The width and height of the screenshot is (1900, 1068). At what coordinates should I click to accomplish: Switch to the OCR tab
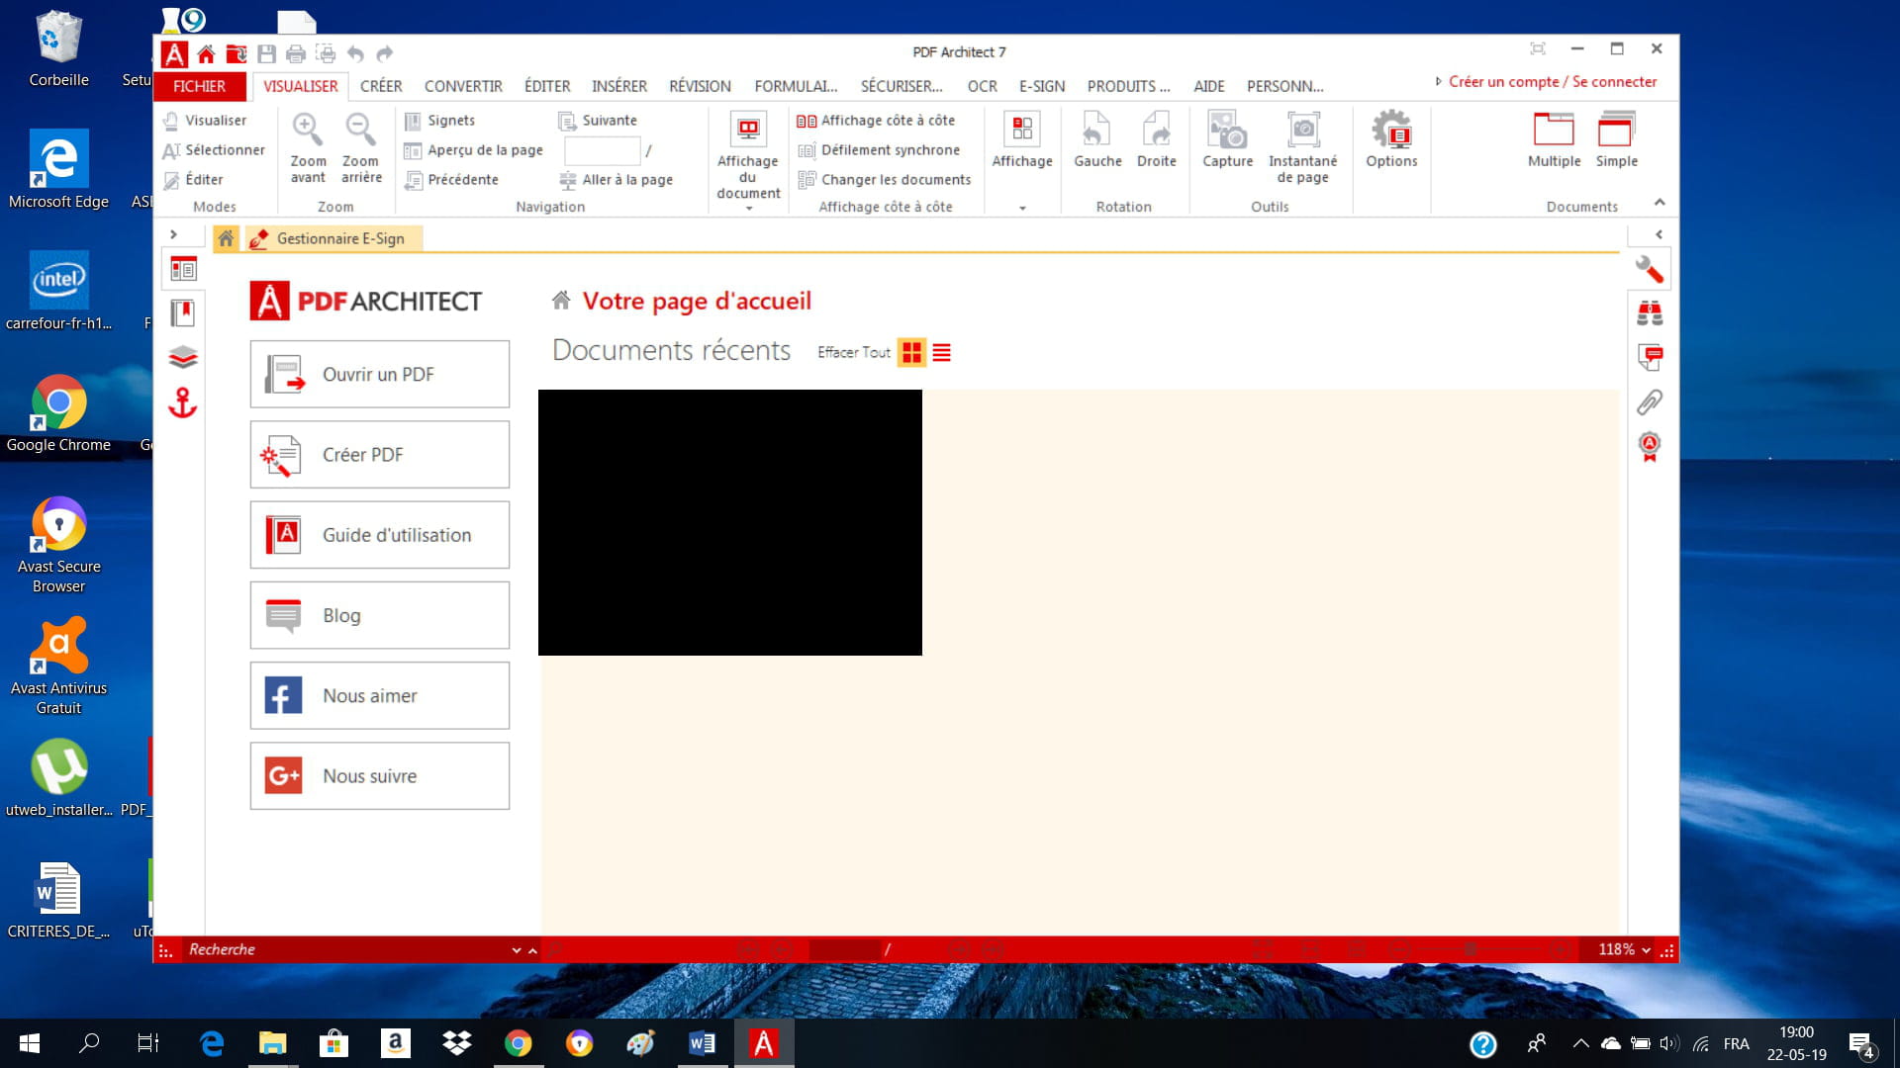tap(982, 86)
